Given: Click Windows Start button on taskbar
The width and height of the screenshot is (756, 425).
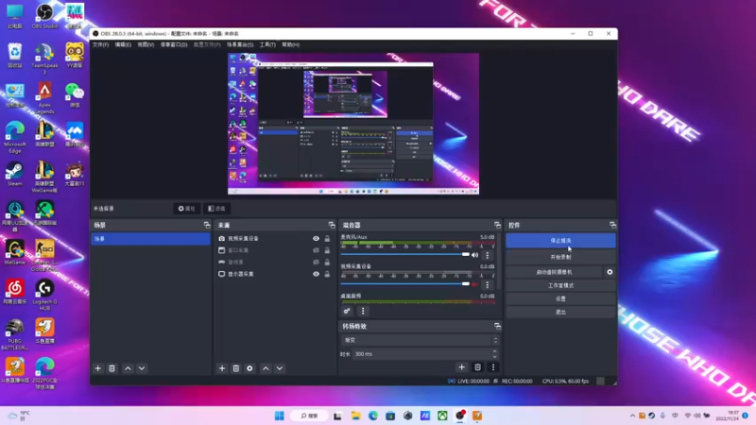Looking at the screenshot, I should 279,416.
